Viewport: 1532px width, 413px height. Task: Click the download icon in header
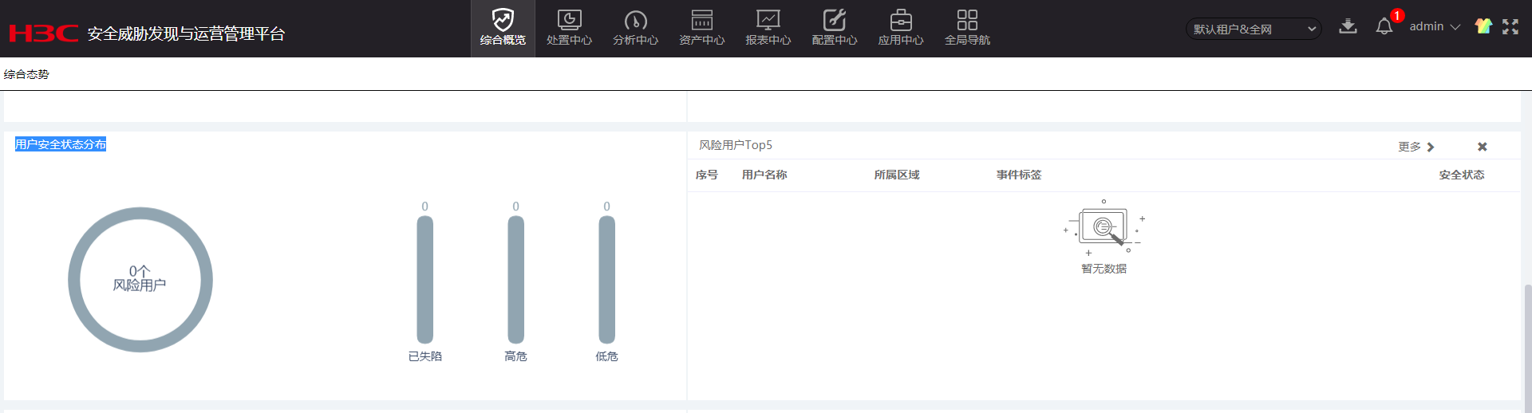(x=1348, y=26)
